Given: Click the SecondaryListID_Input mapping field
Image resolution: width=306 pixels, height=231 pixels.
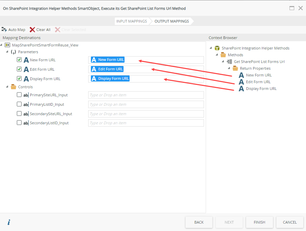Looking at the screenshot, I should [x=146, y=123].
